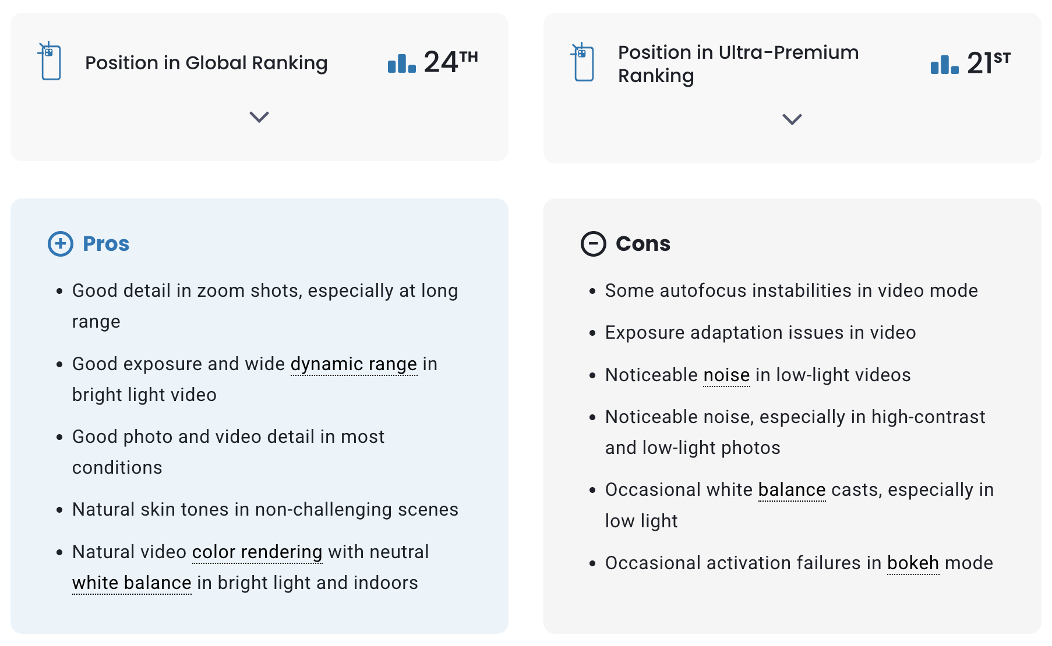1052x646 pixels.
Task: Click the 'Position in Global Ranking' title
Action: point(206,62)
